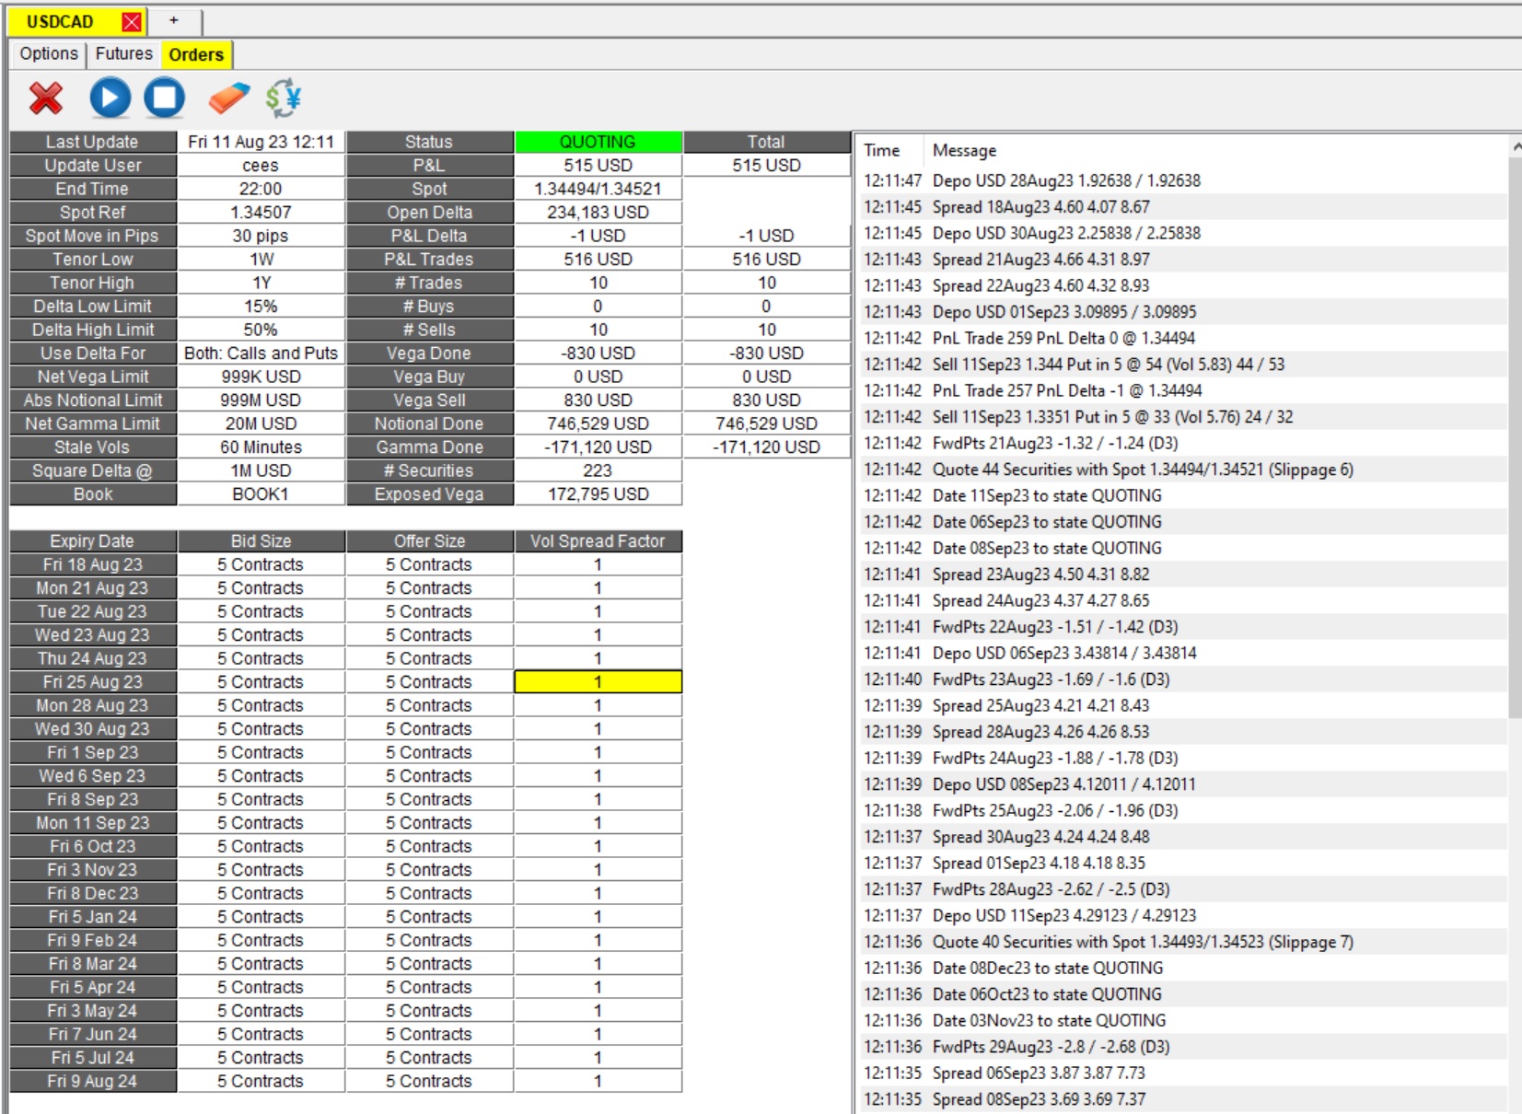This screenshot has width=1522, height=1114.
Task: Click the red X delete icon in toolbar
Action: (x=46, y=98)
